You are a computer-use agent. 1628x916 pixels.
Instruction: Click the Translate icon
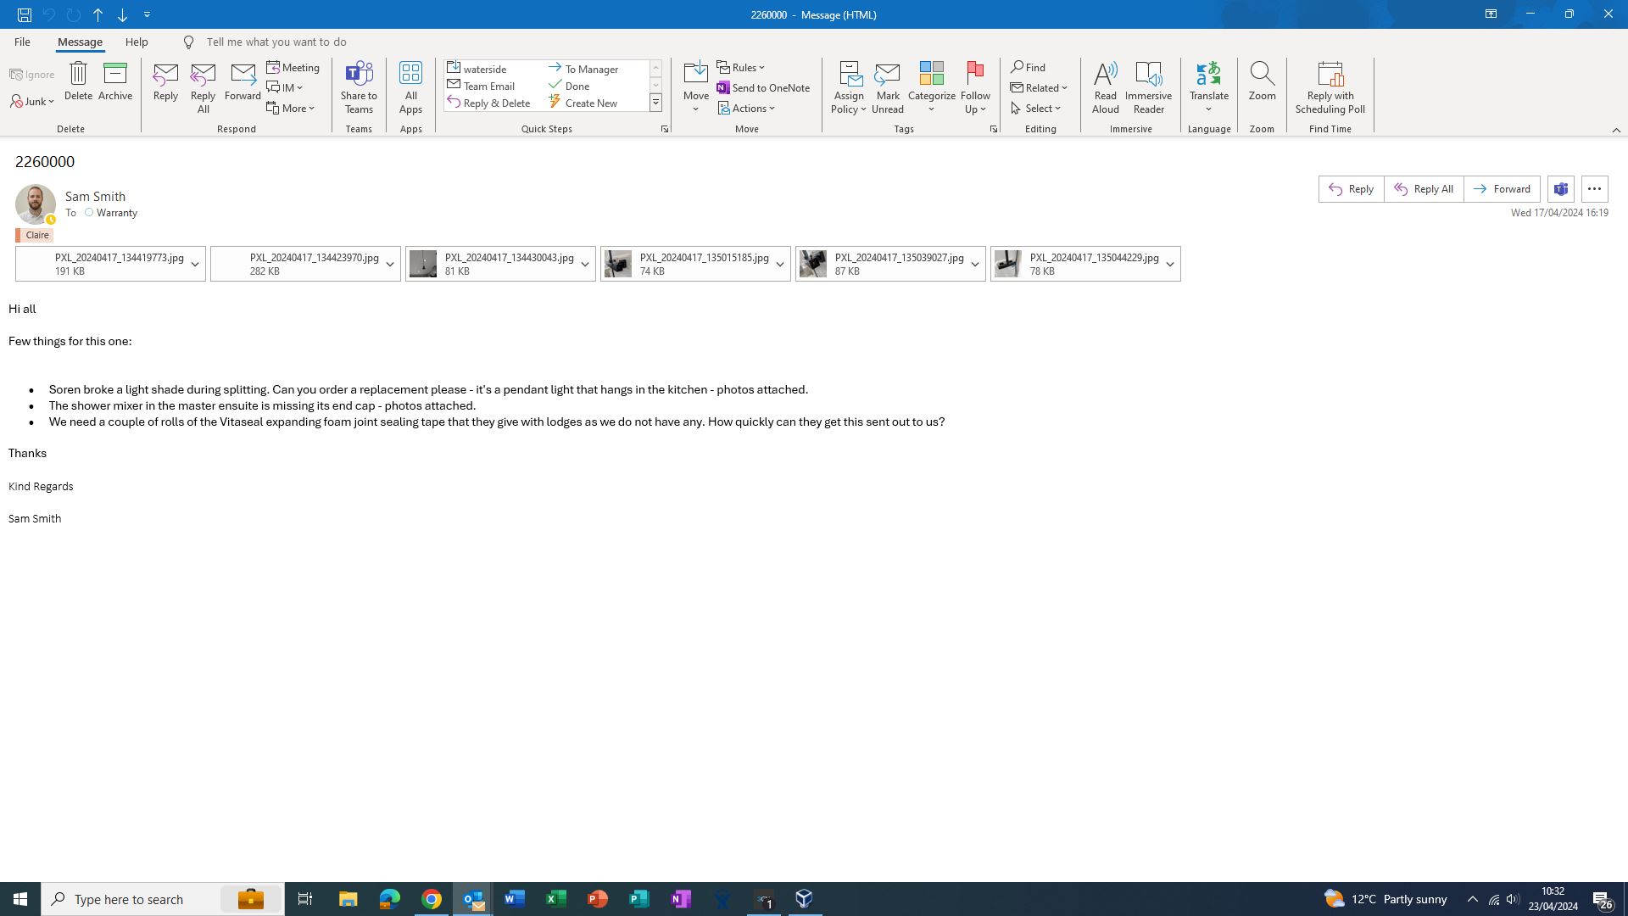point(1208,75)
